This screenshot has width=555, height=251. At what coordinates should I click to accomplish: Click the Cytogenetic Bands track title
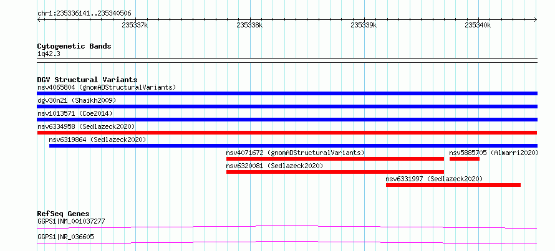74,46
